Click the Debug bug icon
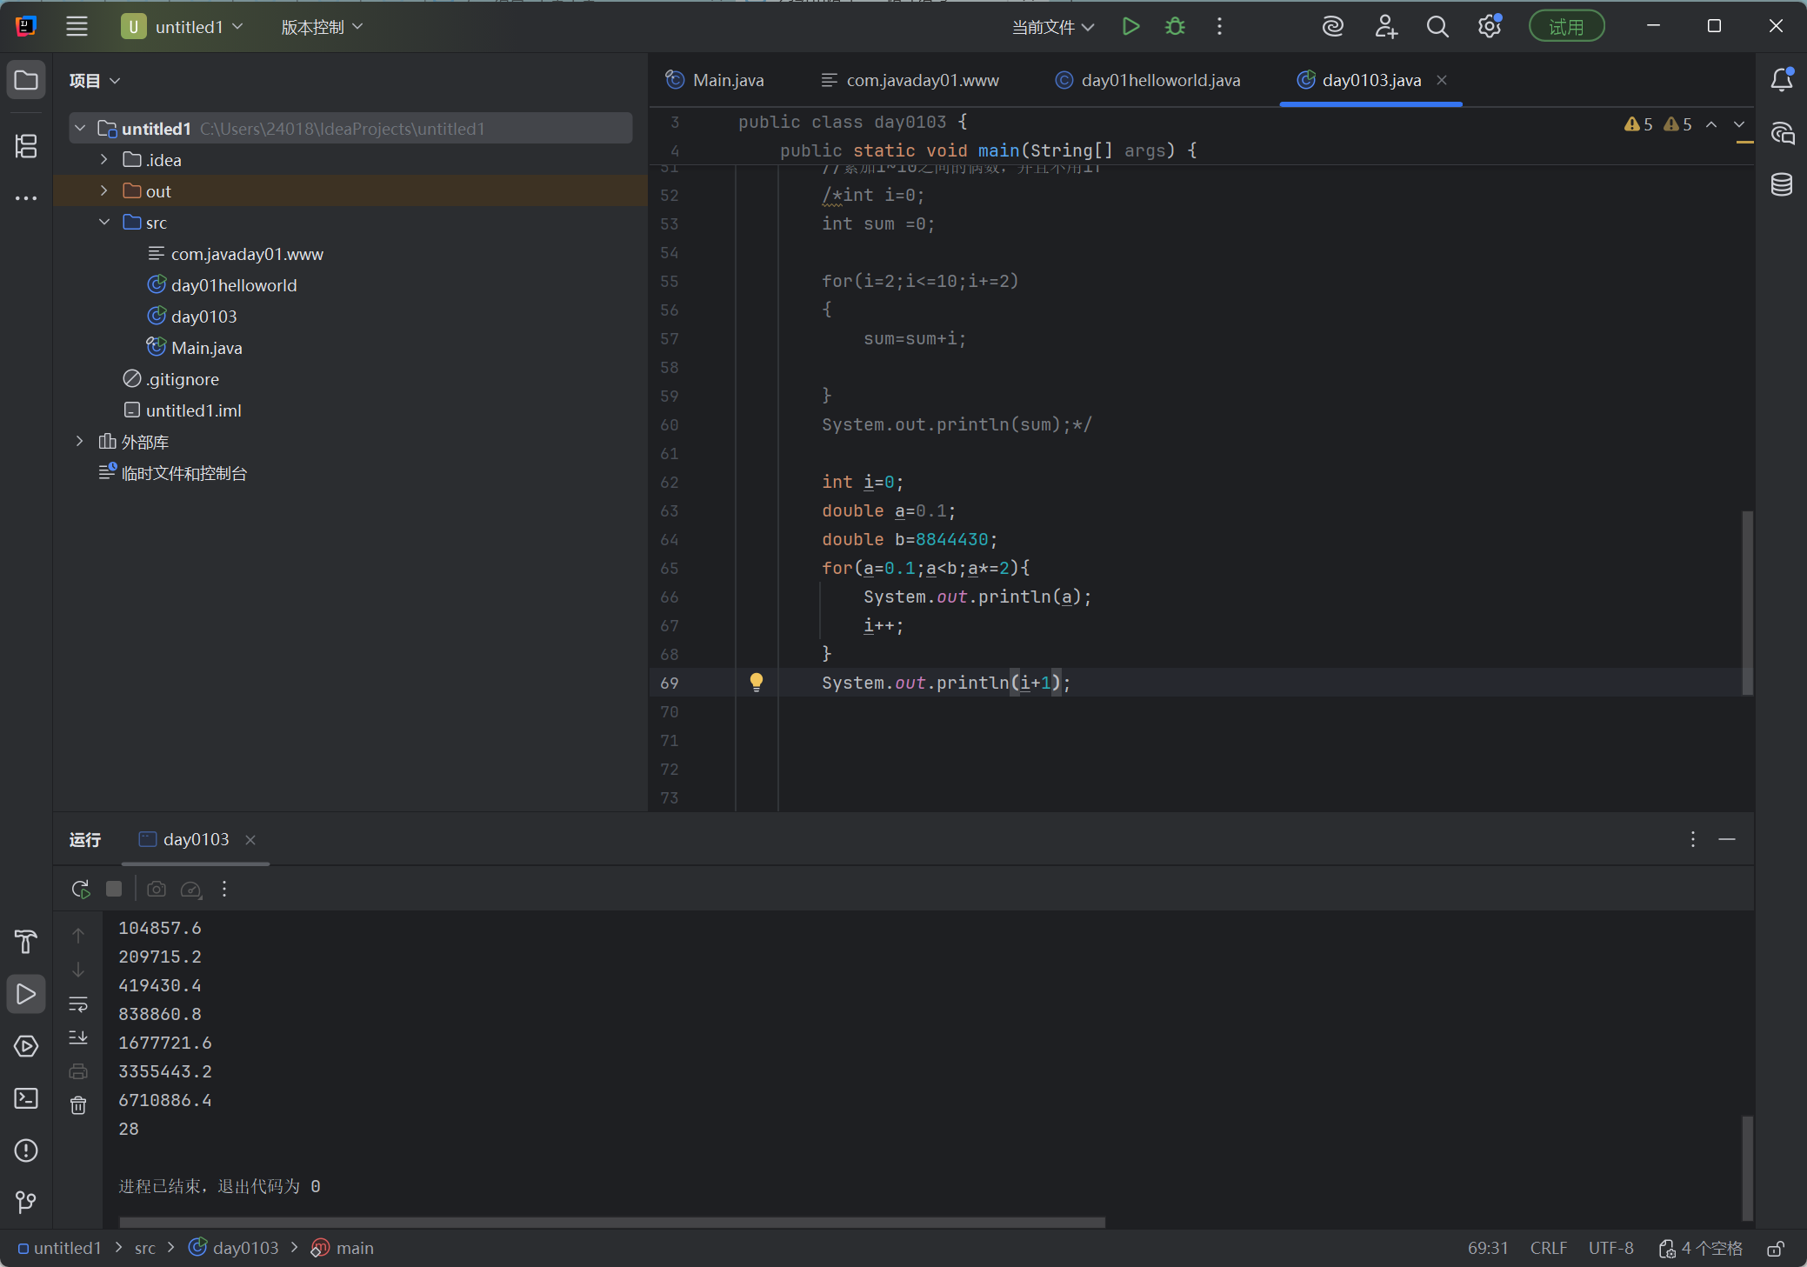The image size is (1807, 1267). pyautogui.click(x=1175, y=27)
